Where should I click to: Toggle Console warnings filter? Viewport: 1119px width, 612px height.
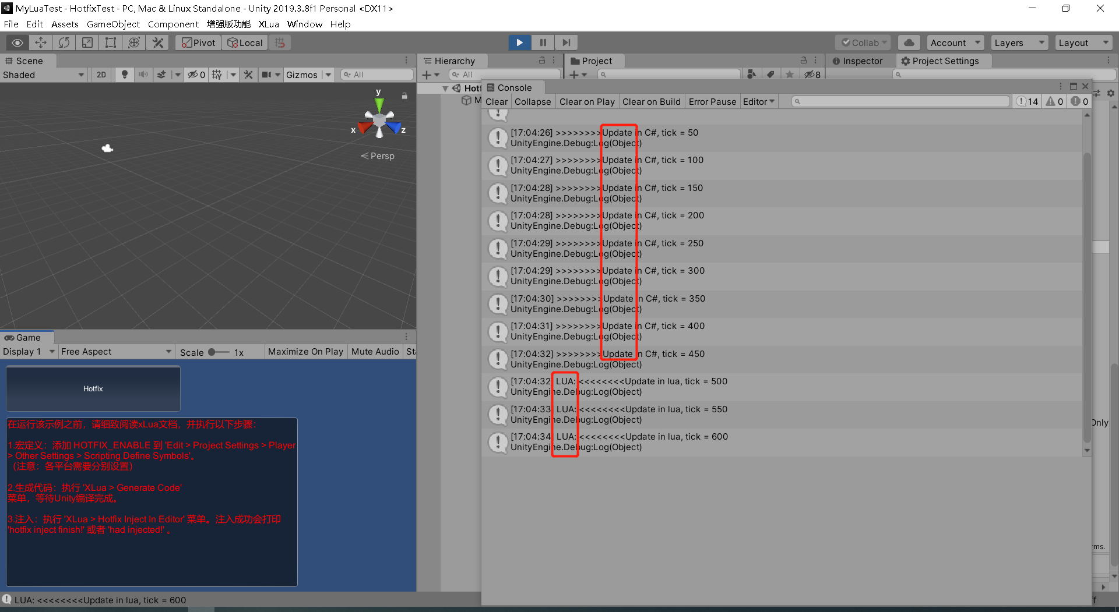click(x=1055, y=101)
